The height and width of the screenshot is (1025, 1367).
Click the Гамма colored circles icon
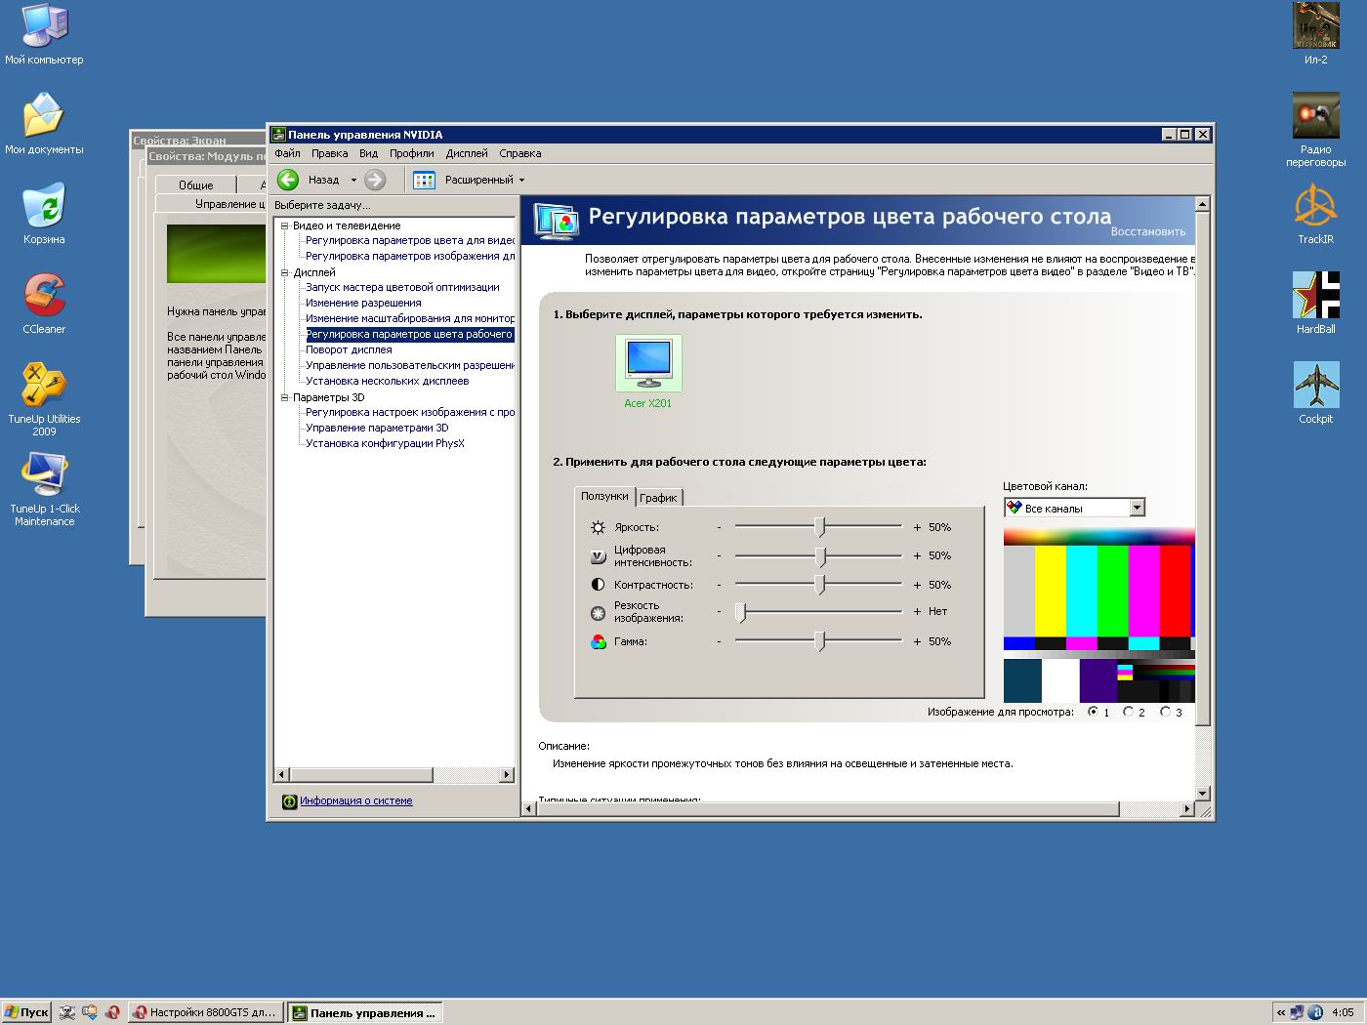coord(599,641)
